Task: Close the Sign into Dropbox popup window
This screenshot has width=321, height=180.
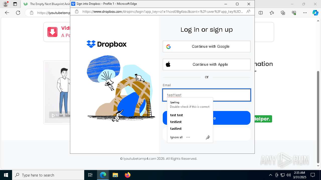Action: (249, 4)
